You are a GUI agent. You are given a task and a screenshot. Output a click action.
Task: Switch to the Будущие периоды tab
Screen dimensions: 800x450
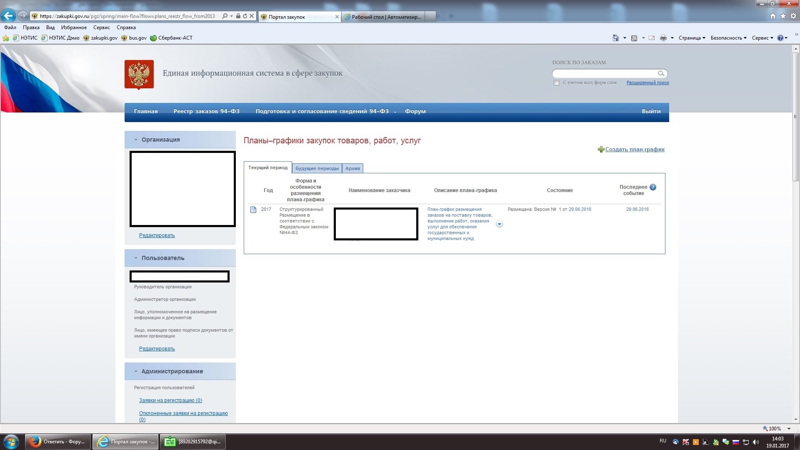(x=317, y=168)
